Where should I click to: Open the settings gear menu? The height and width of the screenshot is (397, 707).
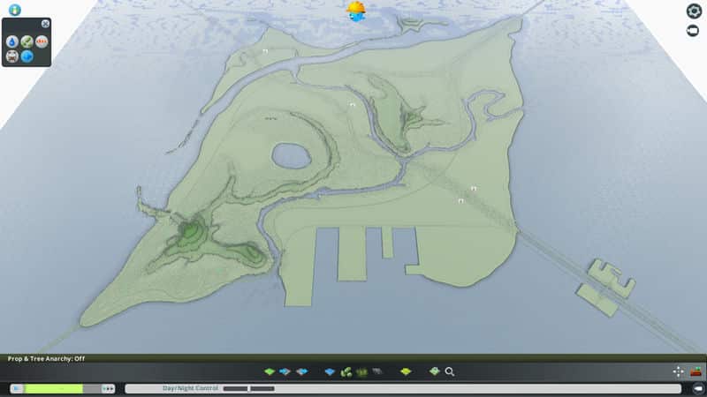(694, 11)
